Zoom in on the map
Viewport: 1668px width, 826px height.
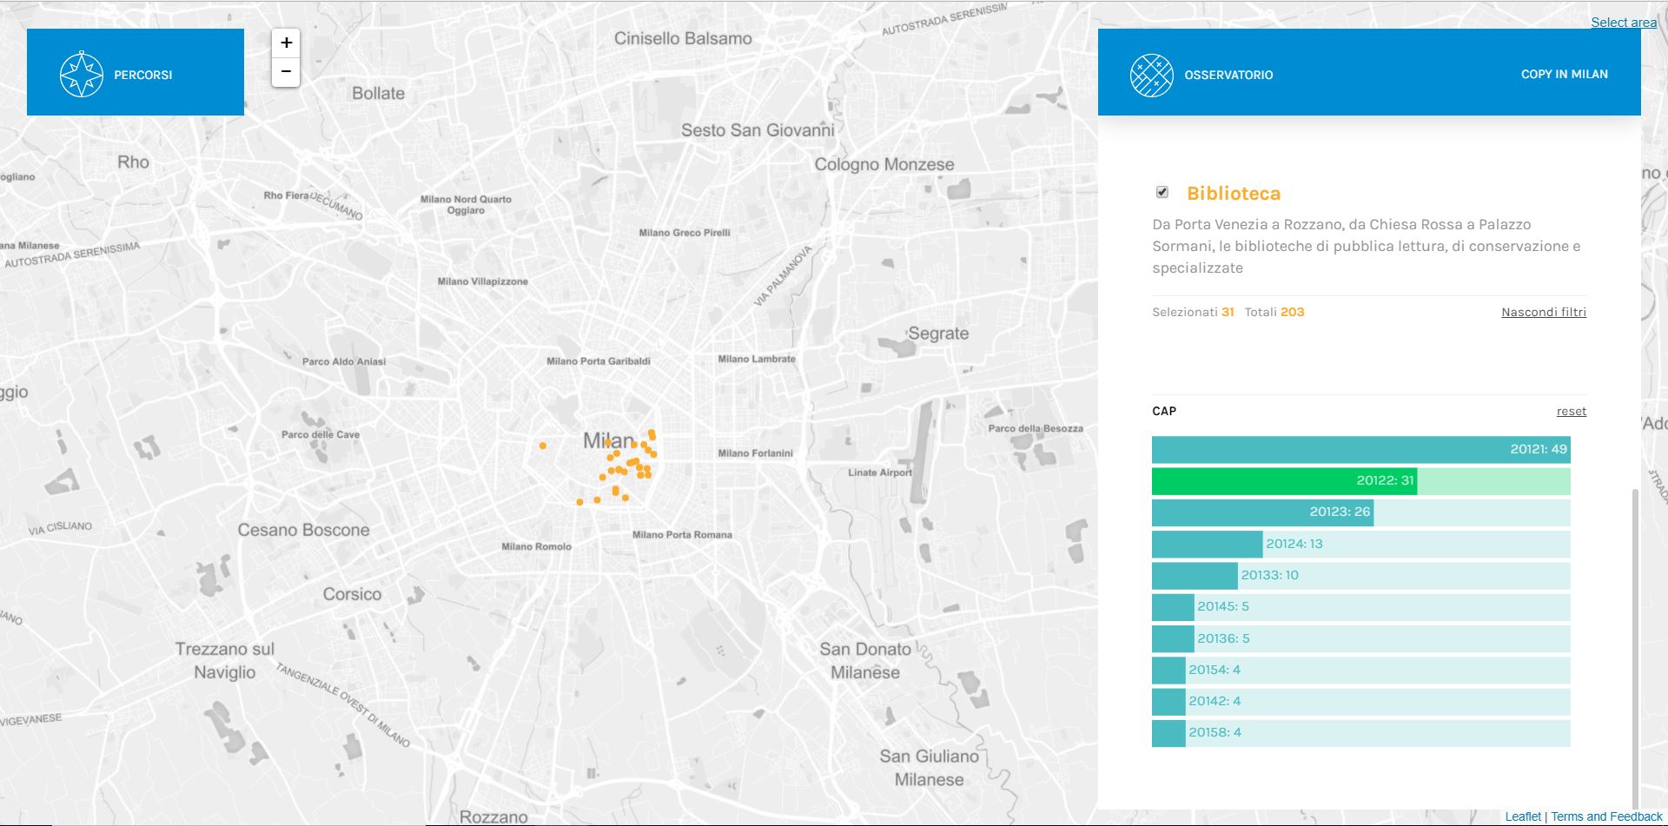[x=286, y=43]
